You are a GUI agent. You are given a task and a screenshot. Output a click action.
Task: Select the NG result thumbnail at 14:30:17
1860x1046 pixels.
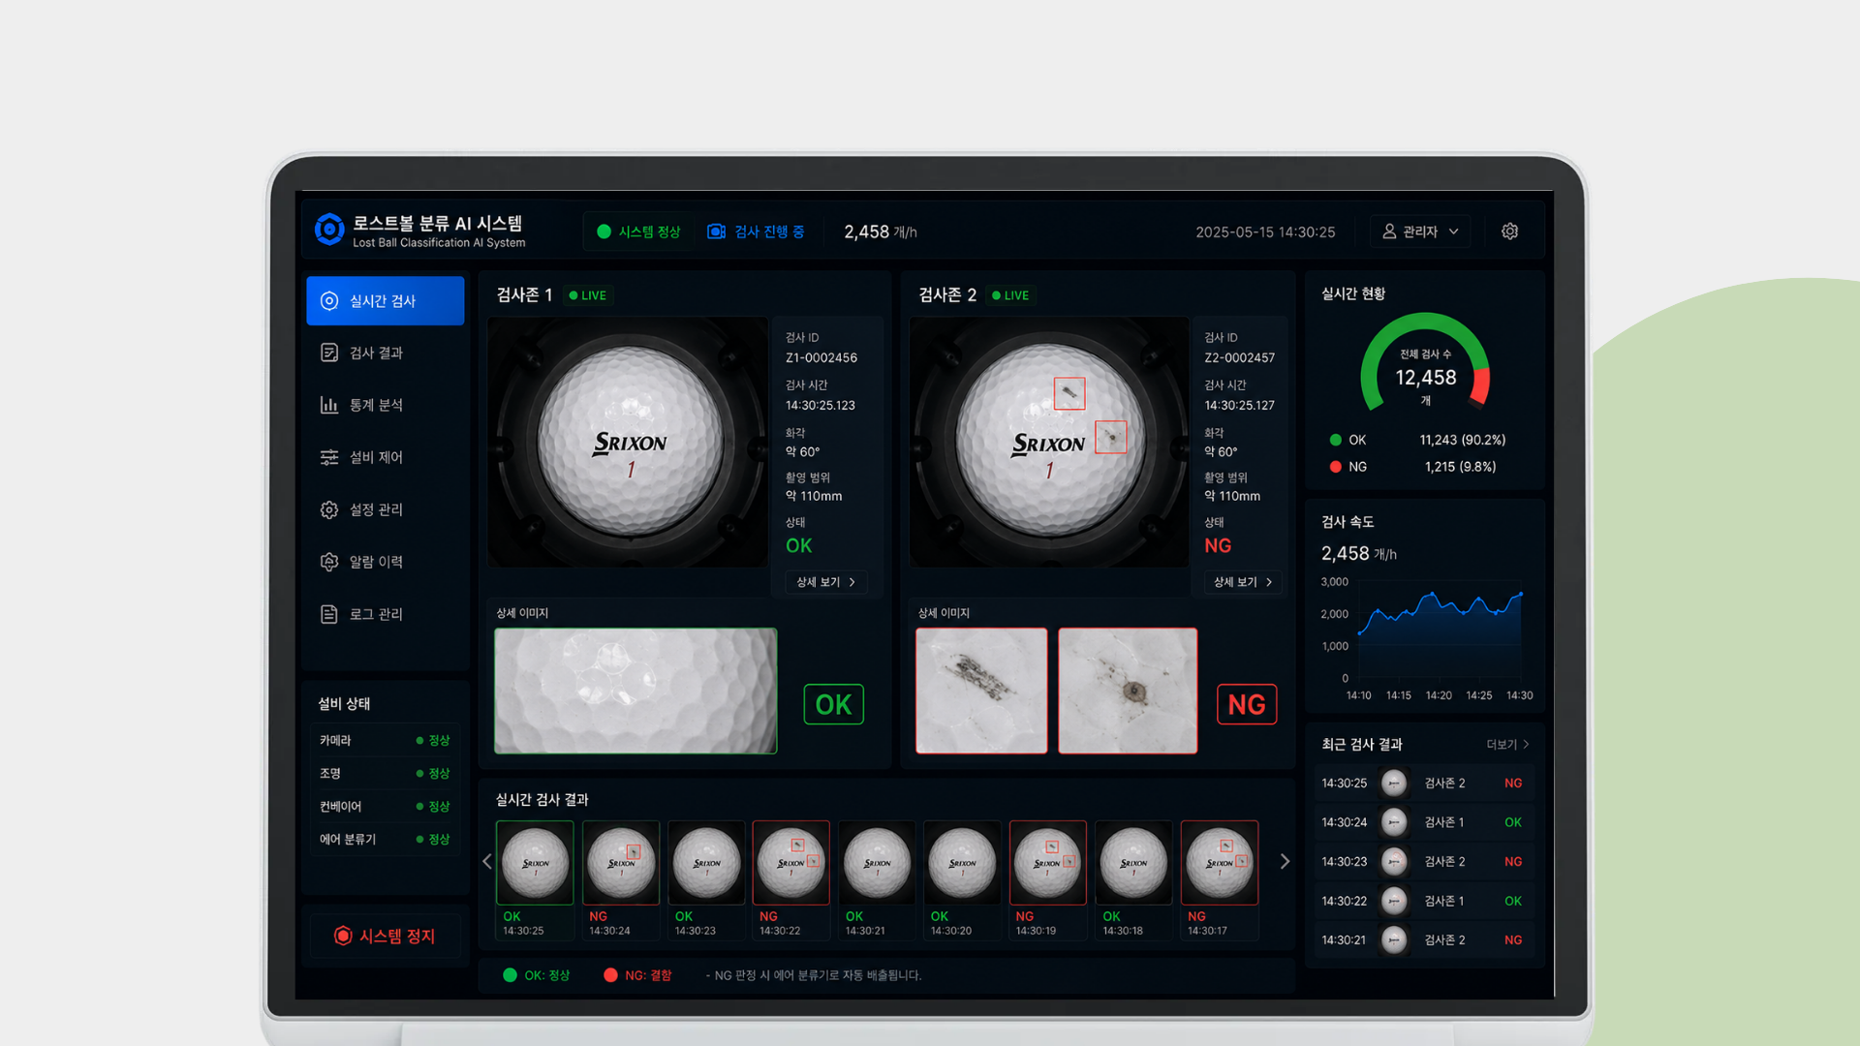[1220, 879]
